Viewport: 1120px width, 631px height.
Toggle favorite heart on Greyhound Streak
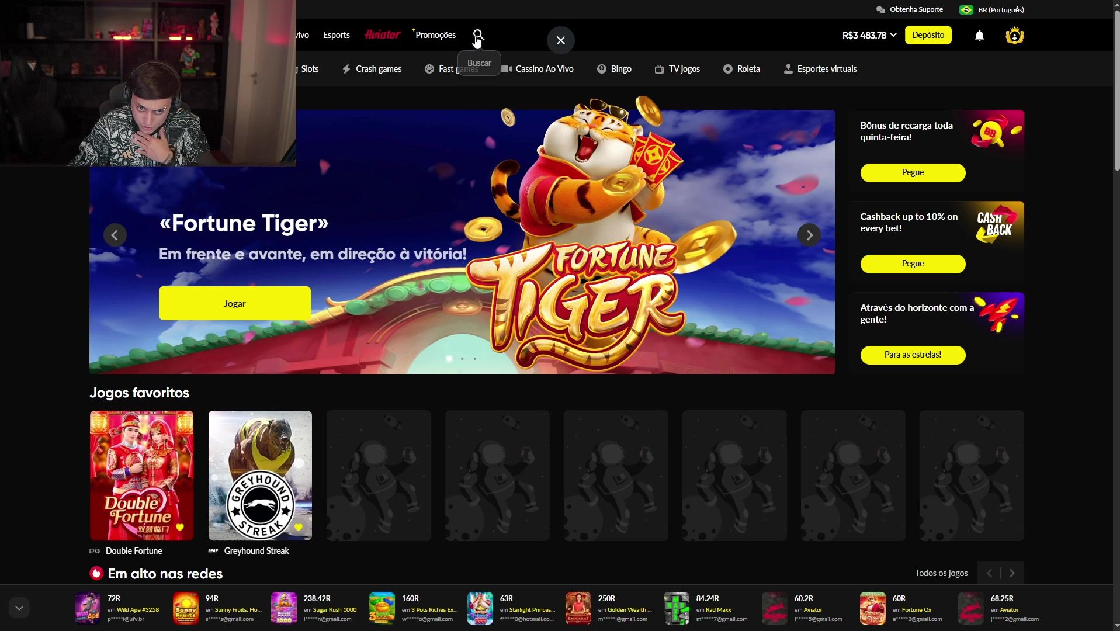coord(299,527)
